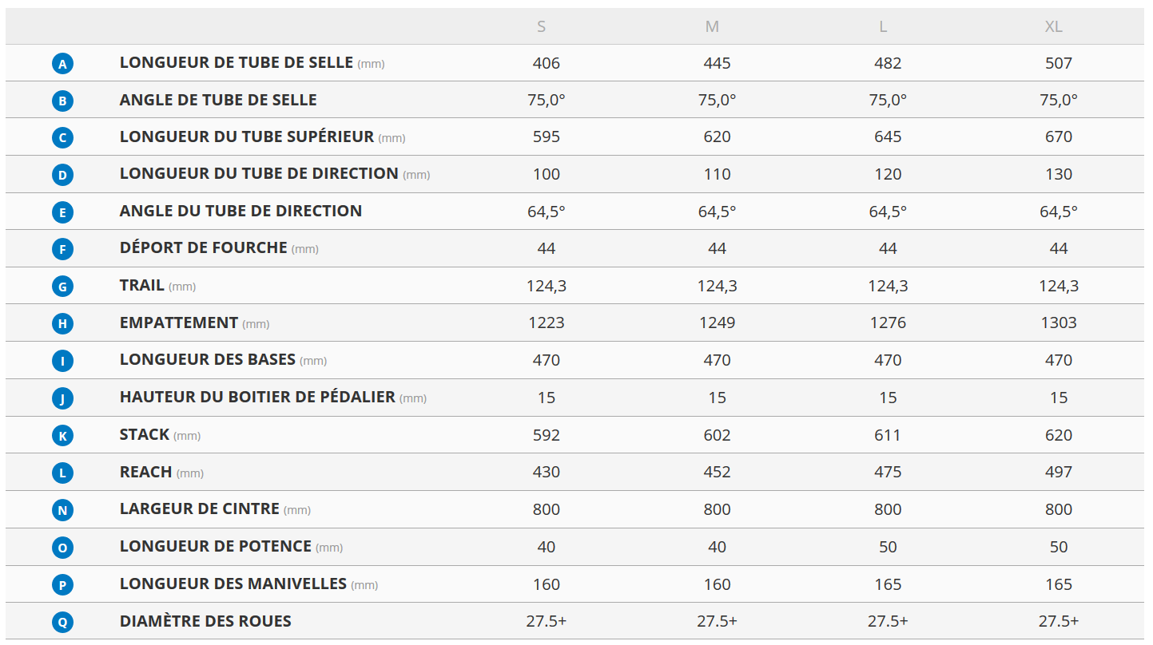Image resolution: width=1153 pixels, height=645 pixels.
Task: Click the M size column header
Action: tap(712, 26)
